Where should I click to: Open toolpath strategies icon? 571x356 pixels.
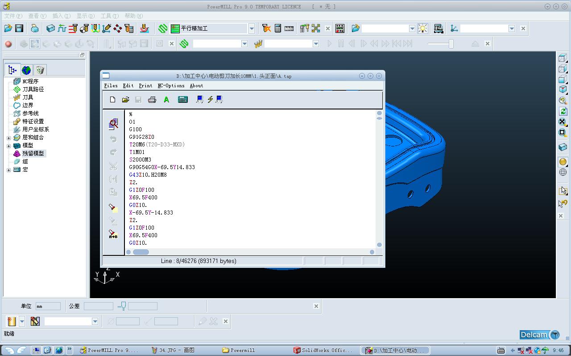coord(163,28)
